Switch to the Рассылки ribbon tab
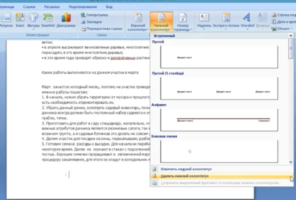296x200 pixels. pos(52,7)
